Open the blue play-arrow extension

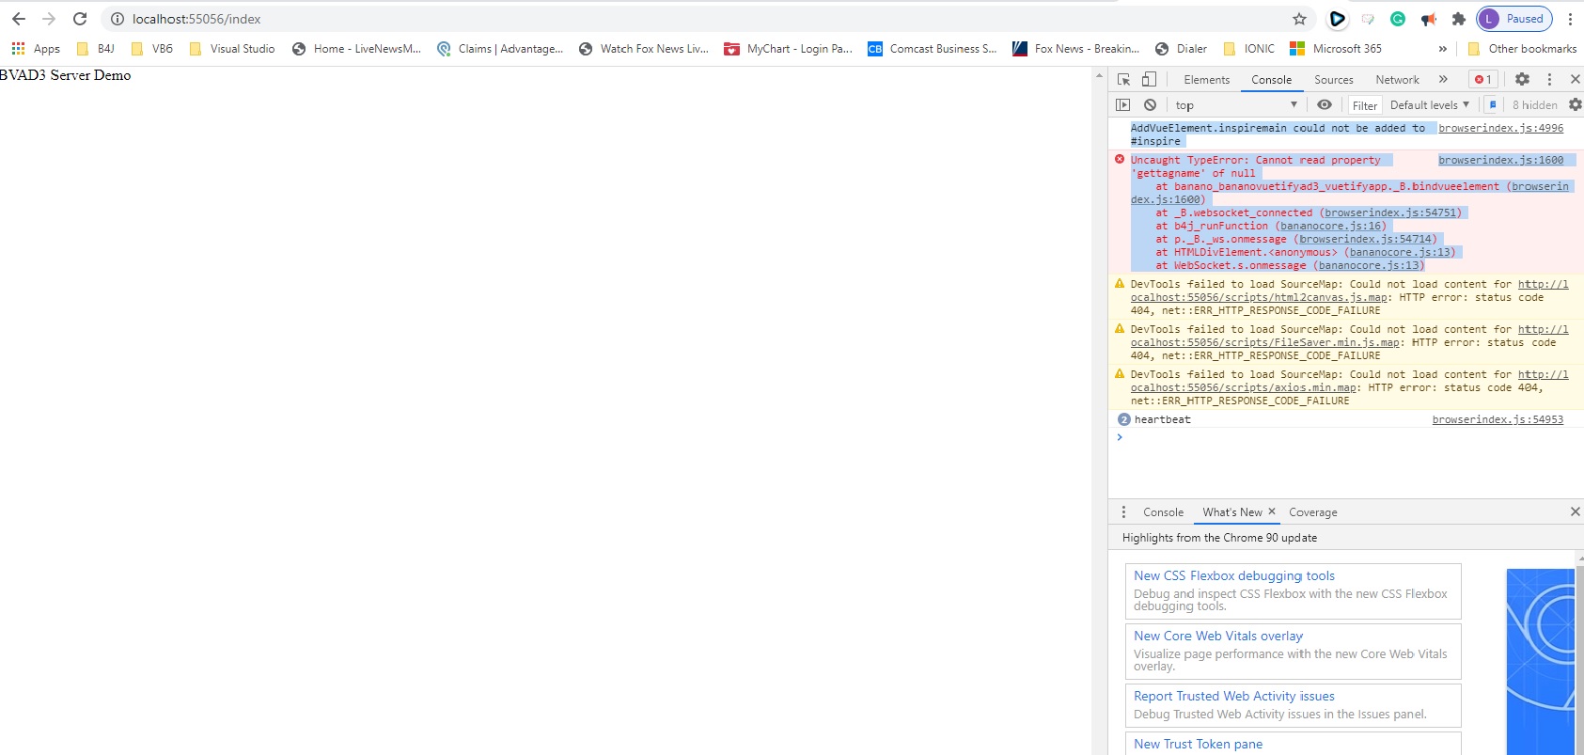1337,19
